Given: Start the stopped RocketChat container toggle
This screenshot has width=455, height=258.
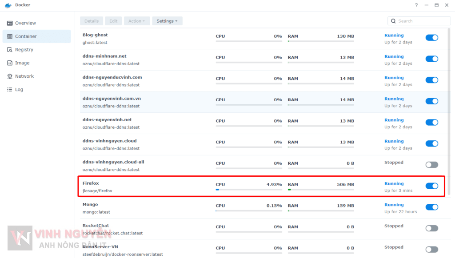Looking at the screenshot, I should [431, 228].
